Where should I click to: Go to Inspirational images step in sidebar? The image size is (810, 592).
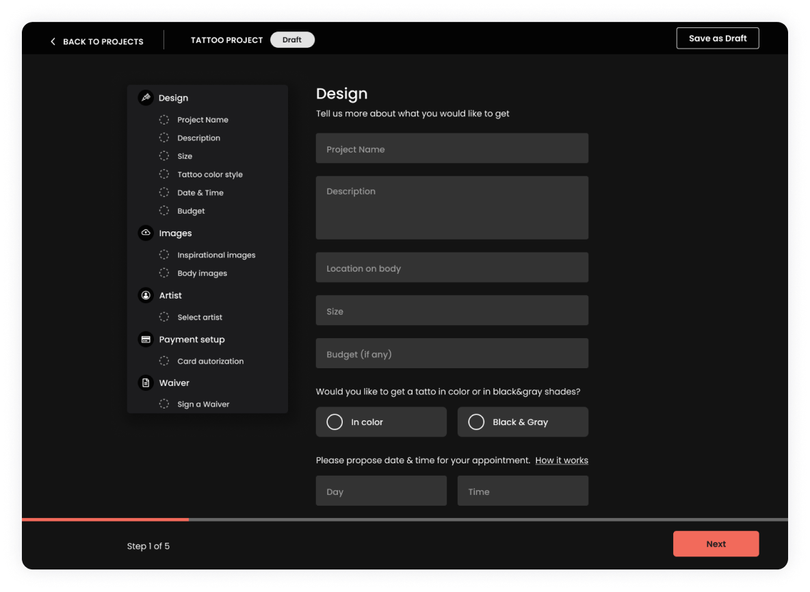[x=216, y=255]
